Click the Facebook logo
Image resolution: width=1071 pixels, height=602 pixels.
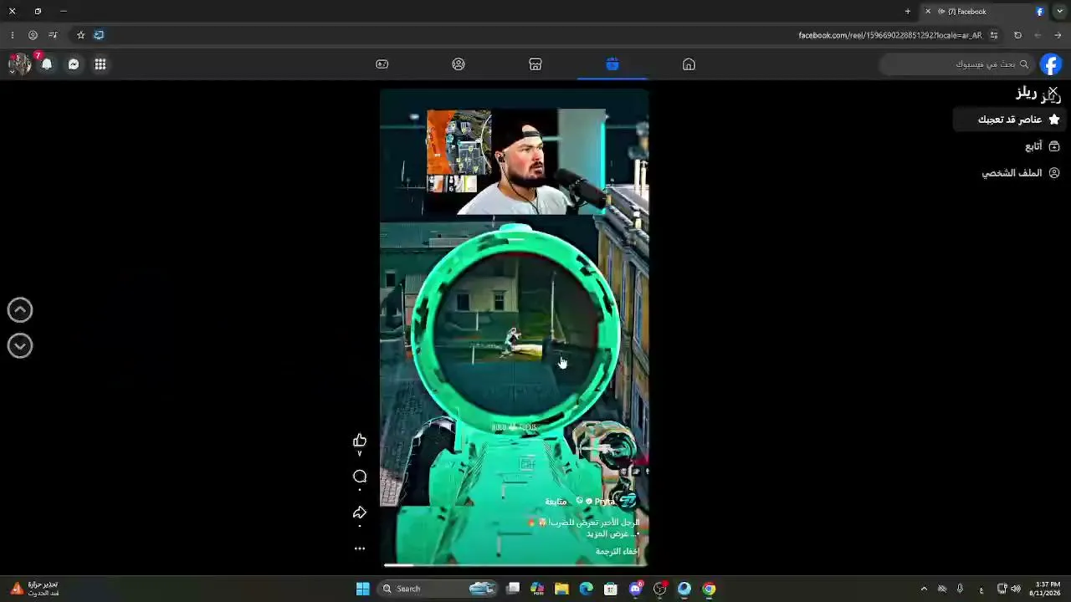(x=1051, y=64)
